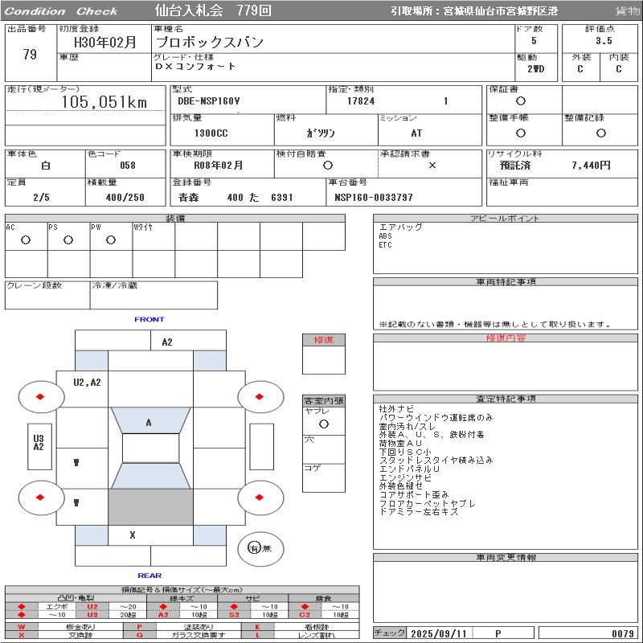Click the designation number 17824

tap(361, 100)
